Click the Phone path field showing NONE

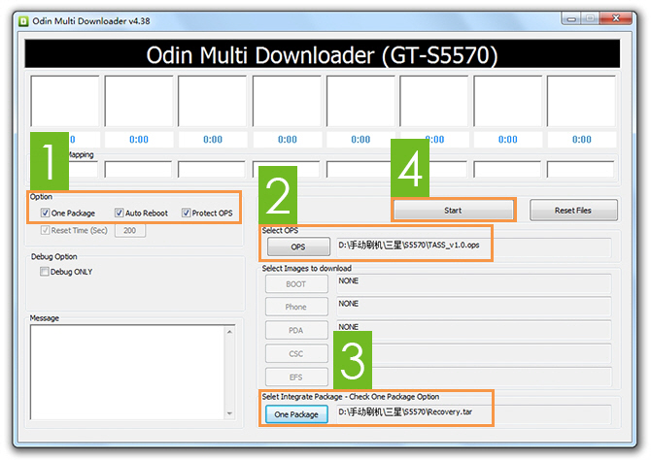click(x=474, y=307)
